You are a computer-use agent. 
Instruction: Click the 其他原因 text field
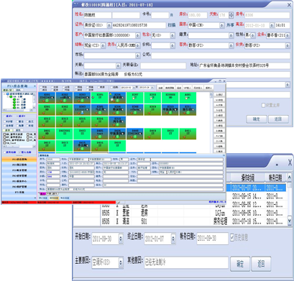(185, 262)
